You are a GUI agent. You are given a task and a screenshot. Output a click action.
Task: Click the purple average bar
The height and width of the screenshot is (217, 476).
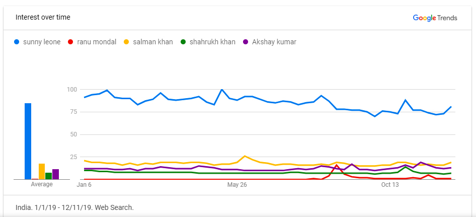tap(55, 174)
